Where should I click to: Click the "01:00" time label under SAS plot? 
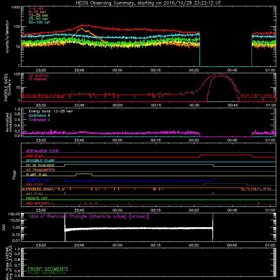tap(270, 245)
